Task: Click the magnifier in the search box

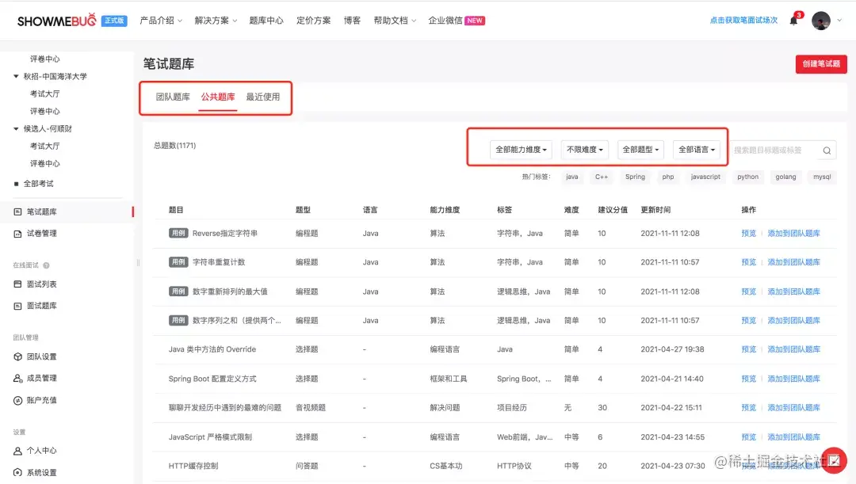Action: coord(826,150)
